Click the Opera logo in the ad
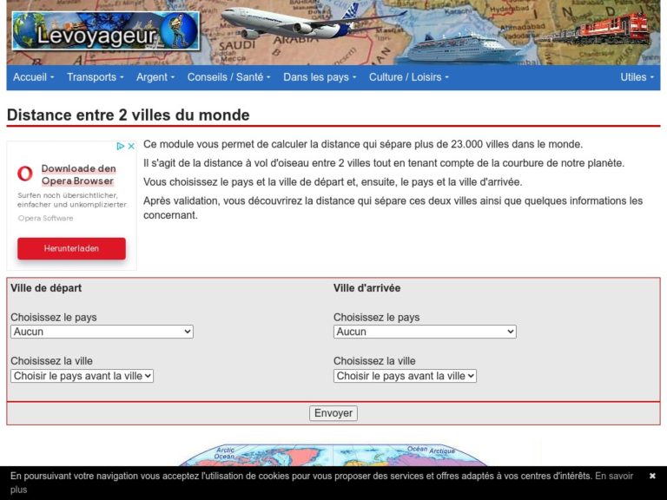Screen dimensions: 667x500 (25, 174)
